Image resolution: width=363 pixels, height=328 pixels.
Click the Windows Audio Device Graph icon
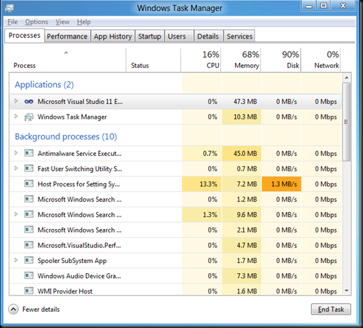coord(29,275)
